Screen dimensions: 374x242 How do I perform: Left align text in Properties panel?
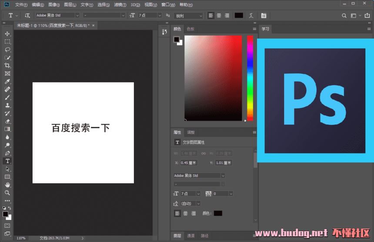(177, 213)
